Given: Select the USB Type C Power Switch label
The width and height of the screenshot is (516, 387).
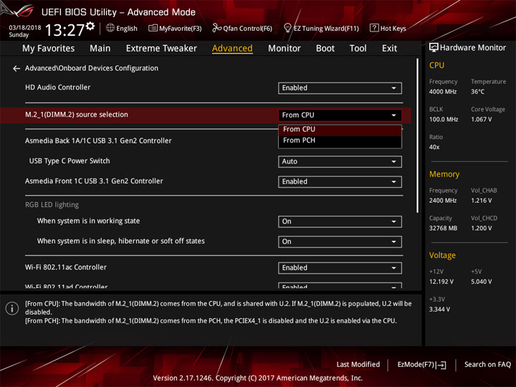Looking at the screenshot, I should (x=70, y=161).
